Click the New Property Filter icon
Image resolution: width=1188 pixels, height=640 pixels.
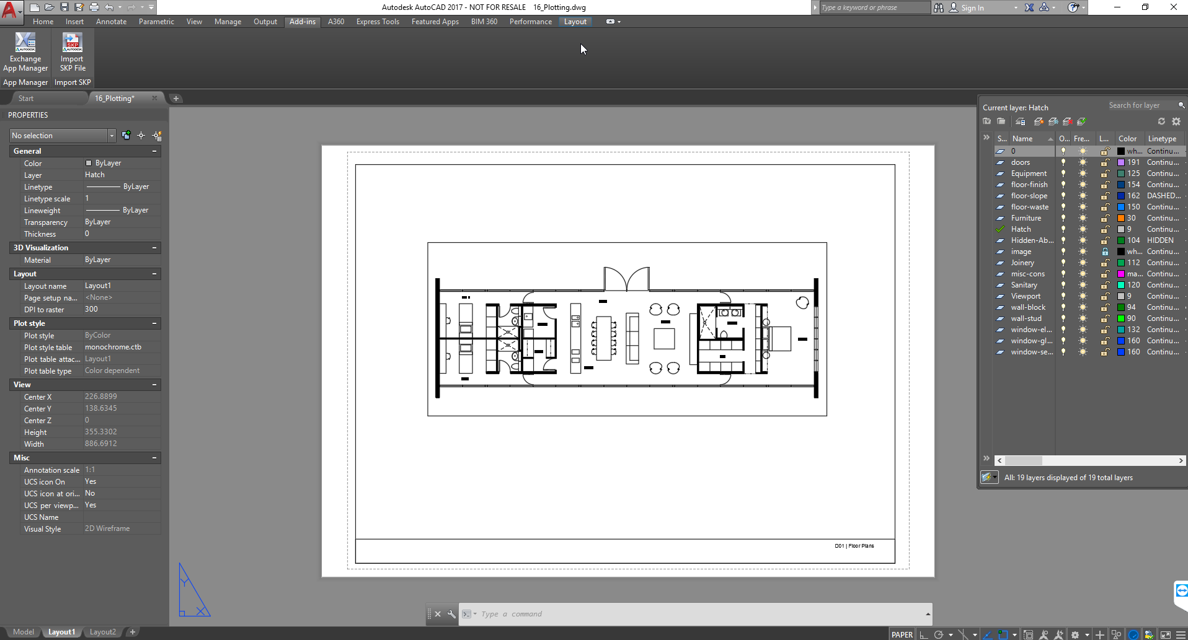(x=986, y=121)
